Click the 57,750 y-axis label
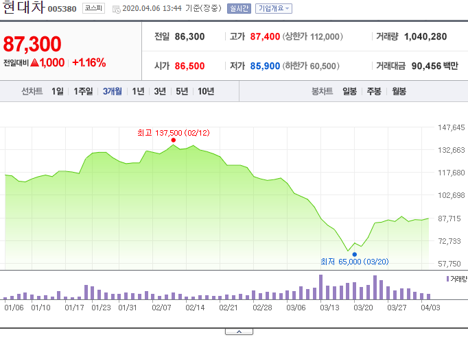The width and height of the screenshot is (468, 337). [449, 264]
